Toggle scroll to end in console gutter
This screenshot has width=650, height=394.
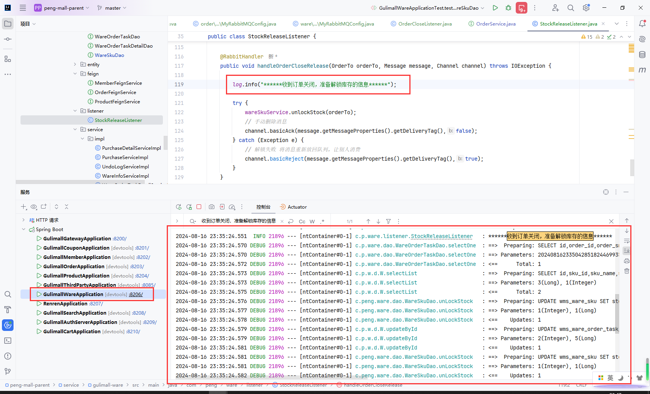pyautogui.click(x=627, y=250)
